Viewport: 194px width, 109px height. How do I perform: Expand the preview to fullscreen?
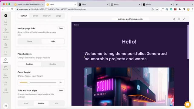[184, 19]
